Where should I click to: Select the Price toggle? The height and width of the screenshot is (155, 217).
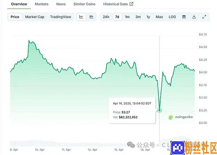tap(15, 17)
